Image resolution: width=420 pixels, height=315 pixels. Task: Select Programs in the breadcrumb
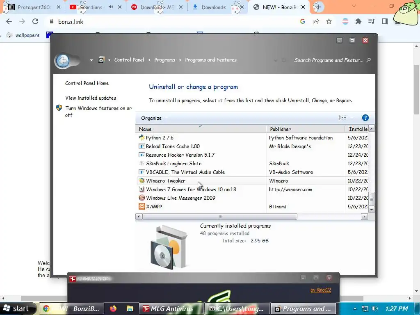click(164, 60)
